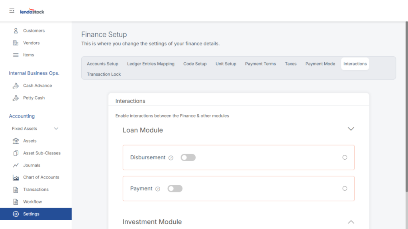This screenshot has width=408, height=229.
Task: Enable the Payment toggle switch
Action: point(175,189)
